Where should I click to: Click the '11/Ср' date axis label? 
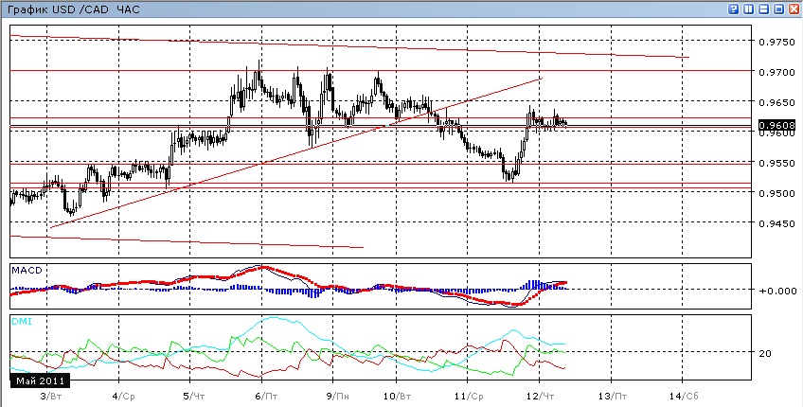(x=470, y=396)
